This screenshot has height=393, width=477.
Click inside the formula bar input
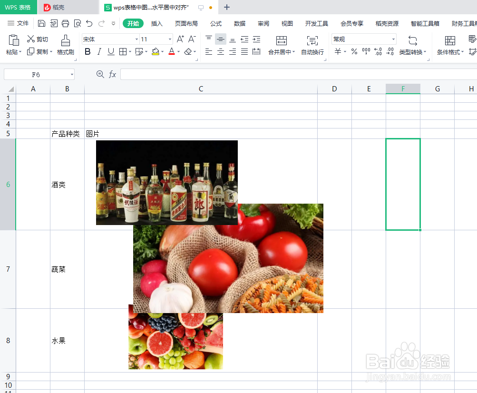(298, 74)
